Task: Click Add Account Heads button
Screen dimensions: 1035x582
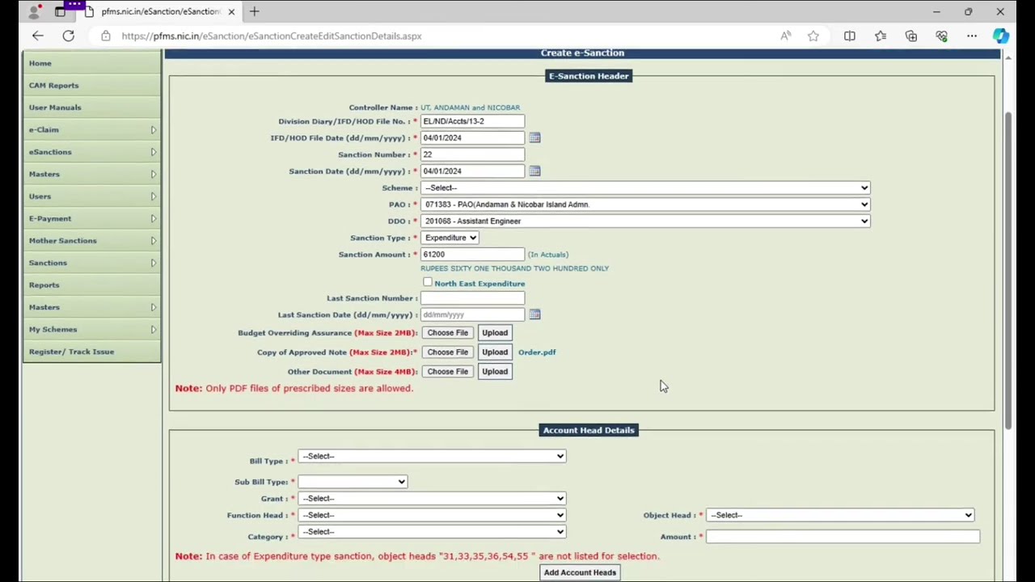Action: [x=580, y=572]
